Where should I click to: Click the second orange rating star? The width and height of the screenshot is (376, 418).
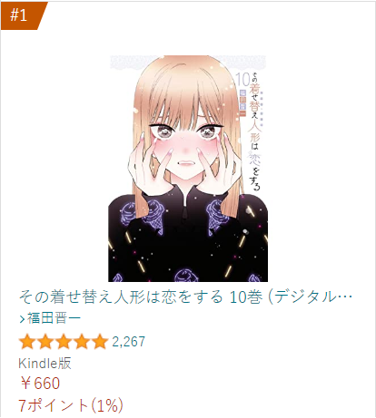pyautogui.click(x=45, y=342)
